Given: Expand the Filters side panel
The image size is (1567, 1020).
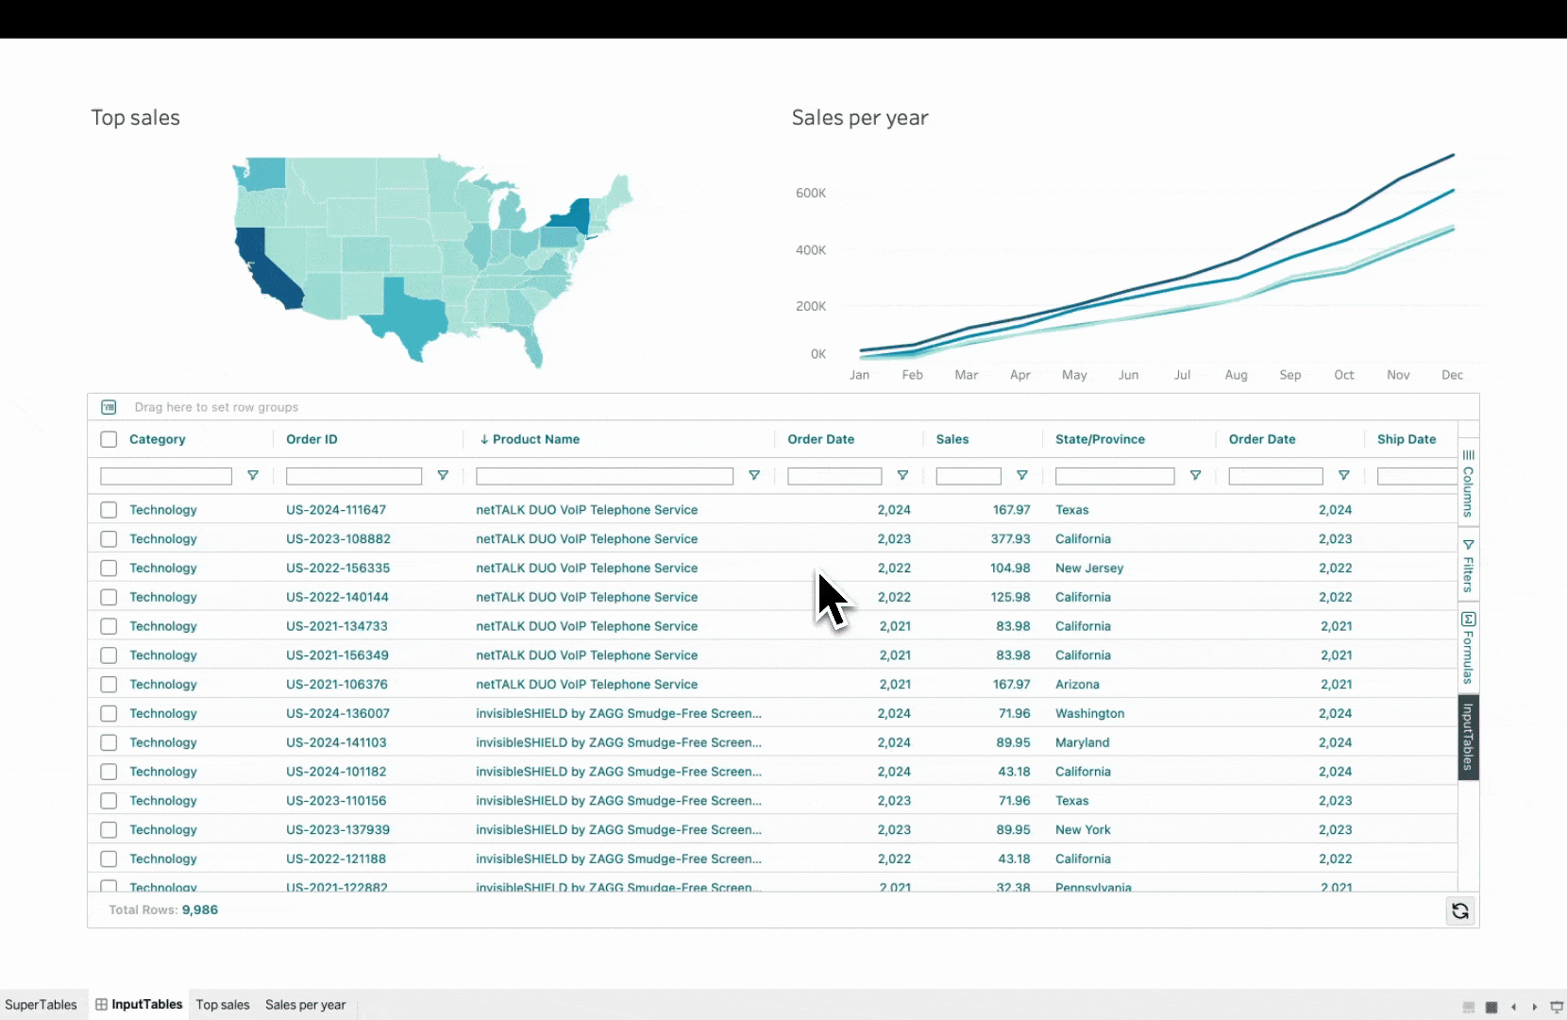Looking at the screenshot, I should click(1468, 566).
